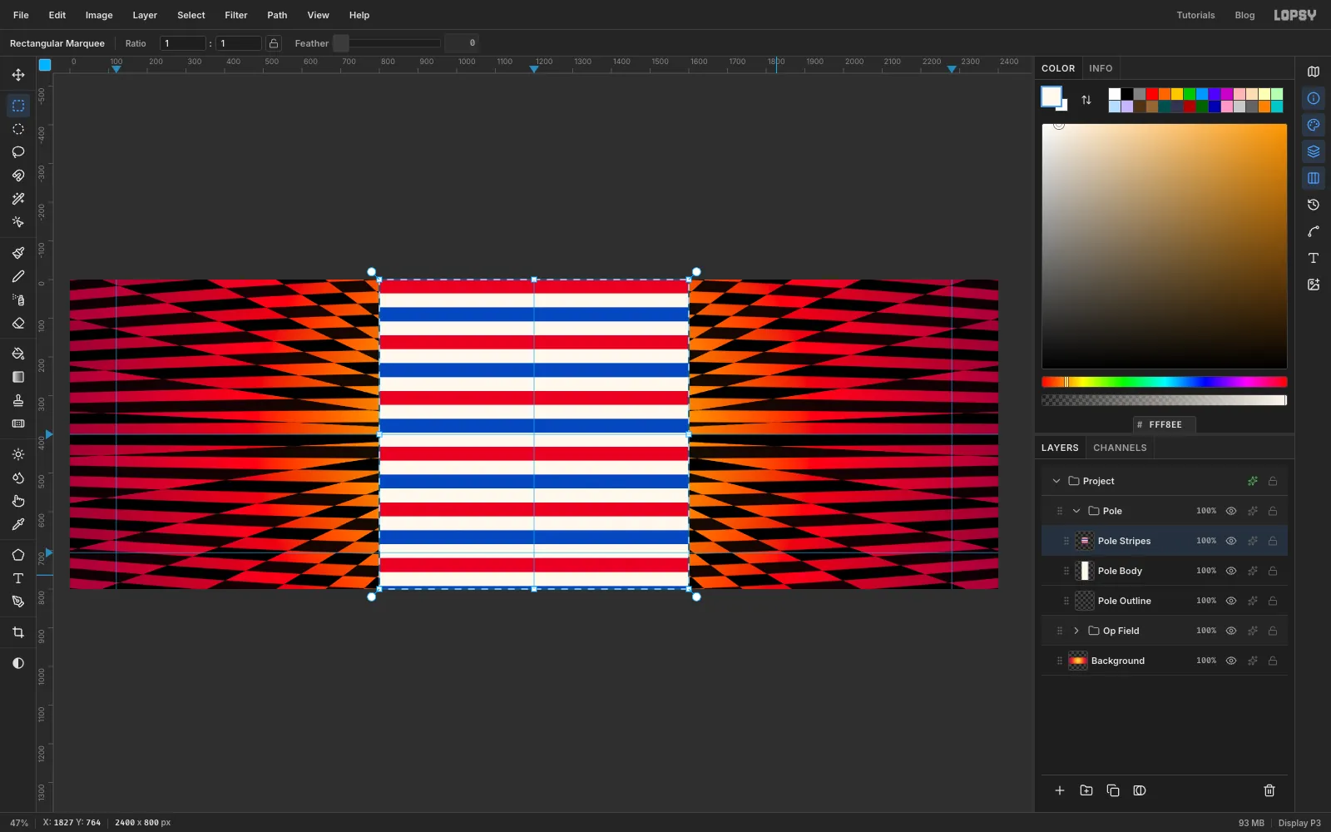Collapse the Pole group

pos(1076,511)
